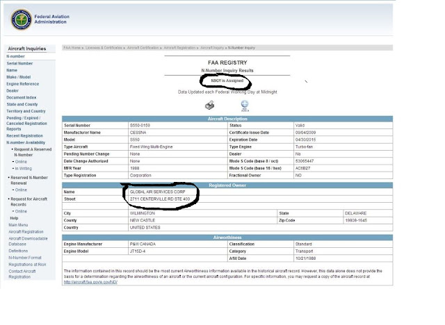Click the Registered Owner section header
This screenshot has width=445, height=325.
227,185
